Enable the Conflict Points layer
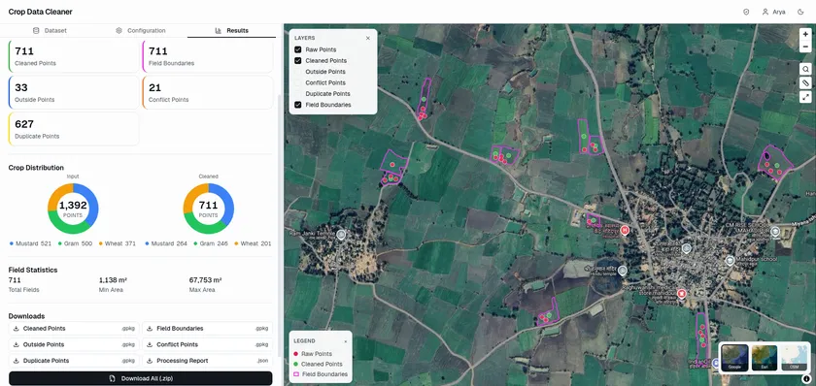This screenshot has width=816, height=386. [297, 82]
